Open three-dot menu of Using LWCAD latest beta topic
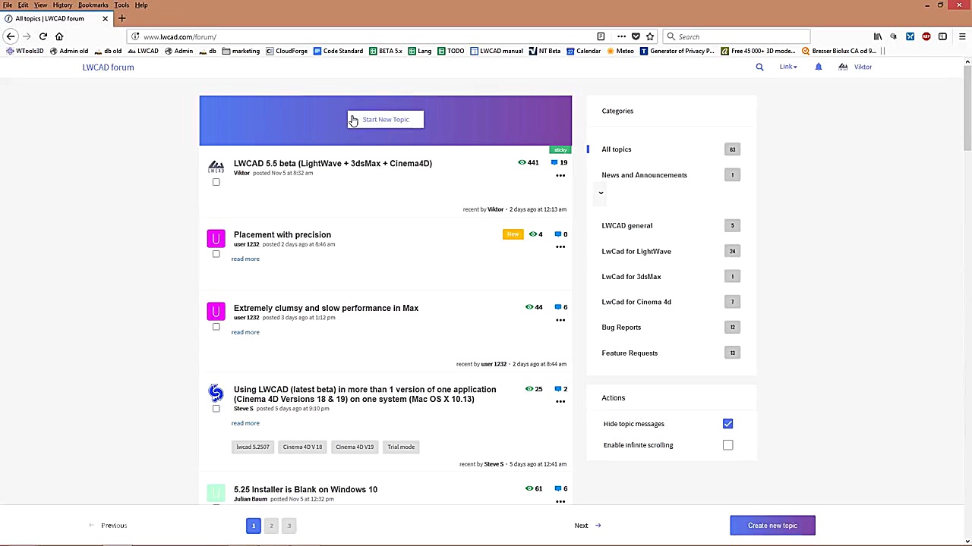The width and height of the screenshot is (972, 546). [560, 401]
